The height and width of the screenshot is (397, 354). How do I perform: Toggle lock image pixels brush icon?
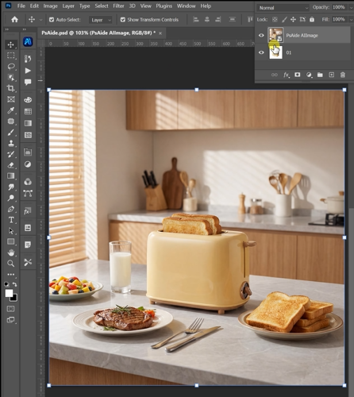(284, 19)
